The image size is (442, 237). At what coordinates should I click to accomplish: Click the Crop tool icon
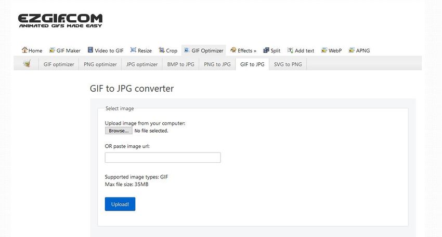coord(162,50)
